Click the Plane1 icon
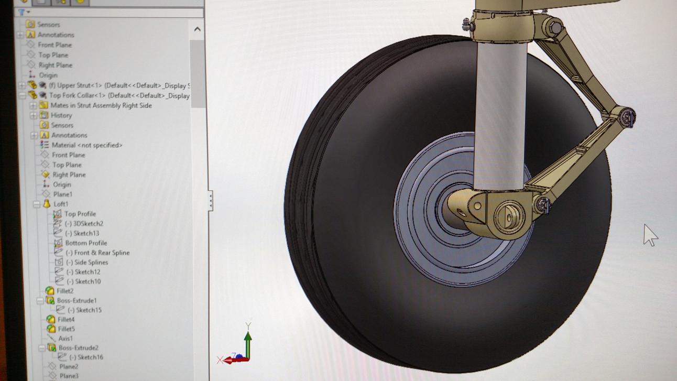Screen dimensions: 677x381 [x=46, y=194]
